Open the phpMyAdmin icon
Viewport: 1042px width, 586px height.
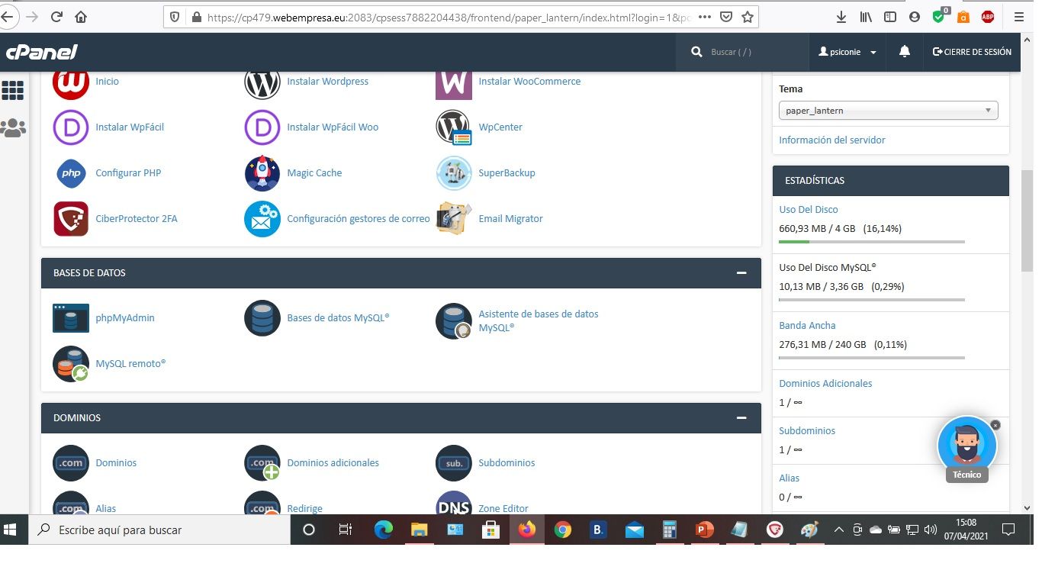[x=71, y=318]
